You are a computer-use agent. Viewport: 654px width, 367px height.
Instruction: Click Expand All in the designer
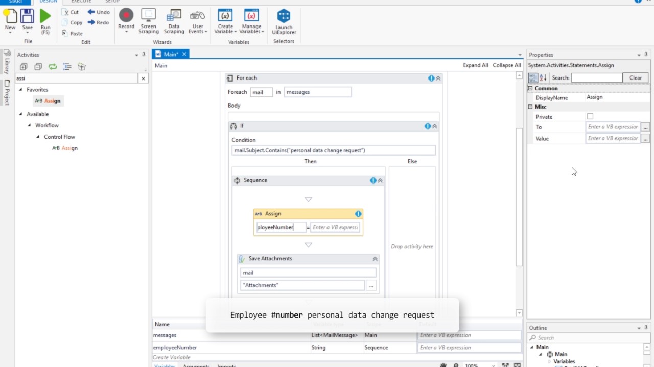click(476, 65)
